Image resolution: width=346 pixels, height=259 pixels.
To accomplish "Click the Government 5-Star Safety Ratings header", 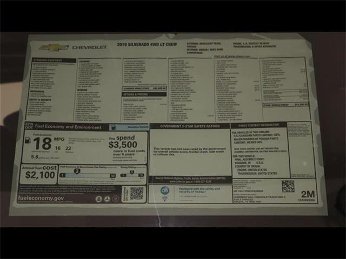I will (x=189, y=126).
